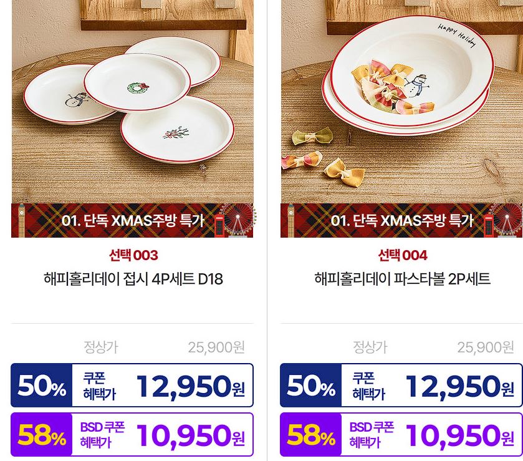
Task: Select the right '01. 단독 XMAS주방 특가' banner
Action: pyautogui.click(x=401, y=220)
